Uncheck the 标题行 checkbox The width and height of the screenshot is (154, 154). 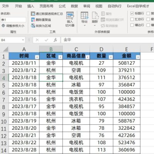132,13
